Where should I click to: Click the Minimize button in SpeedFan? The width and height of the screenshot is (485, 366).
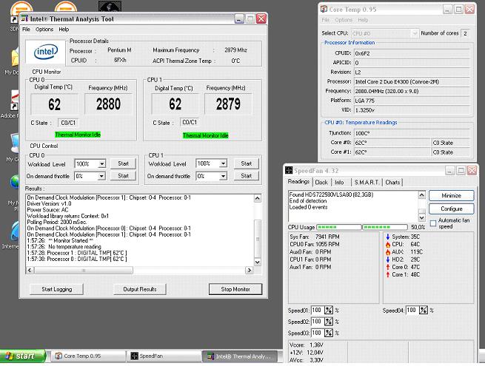point(451,195)
